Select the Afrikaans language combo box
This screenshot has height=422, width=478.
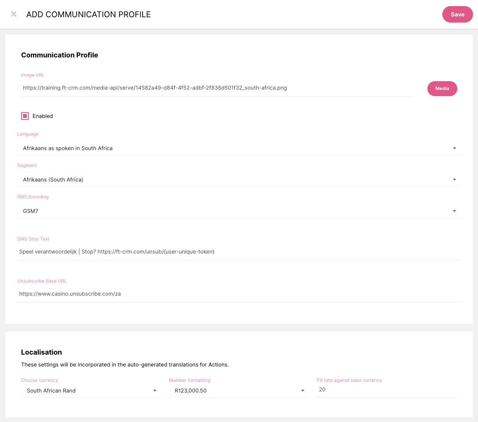point(230,148)
